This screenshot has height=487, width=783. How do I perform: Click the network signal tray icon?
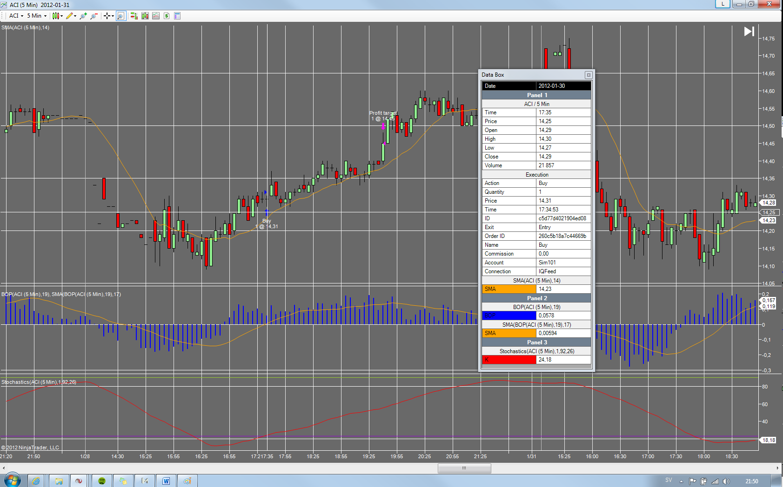(715, 481)
